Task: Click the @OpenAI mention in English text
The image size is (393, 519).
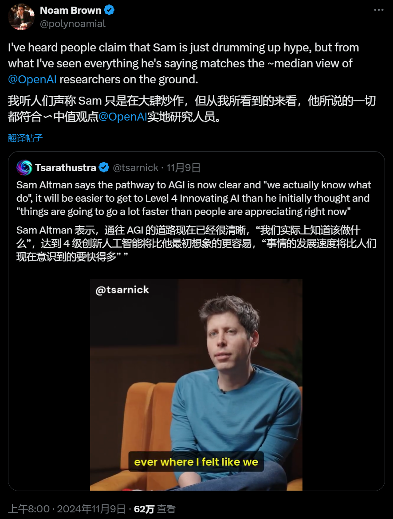Action: coord(32,79)
